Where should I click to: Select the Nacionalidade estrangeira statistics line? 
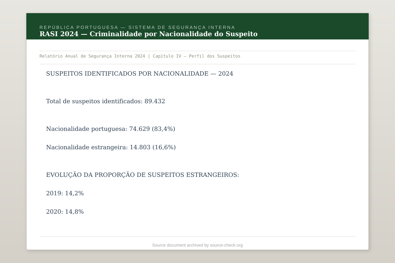coord(111,147)
